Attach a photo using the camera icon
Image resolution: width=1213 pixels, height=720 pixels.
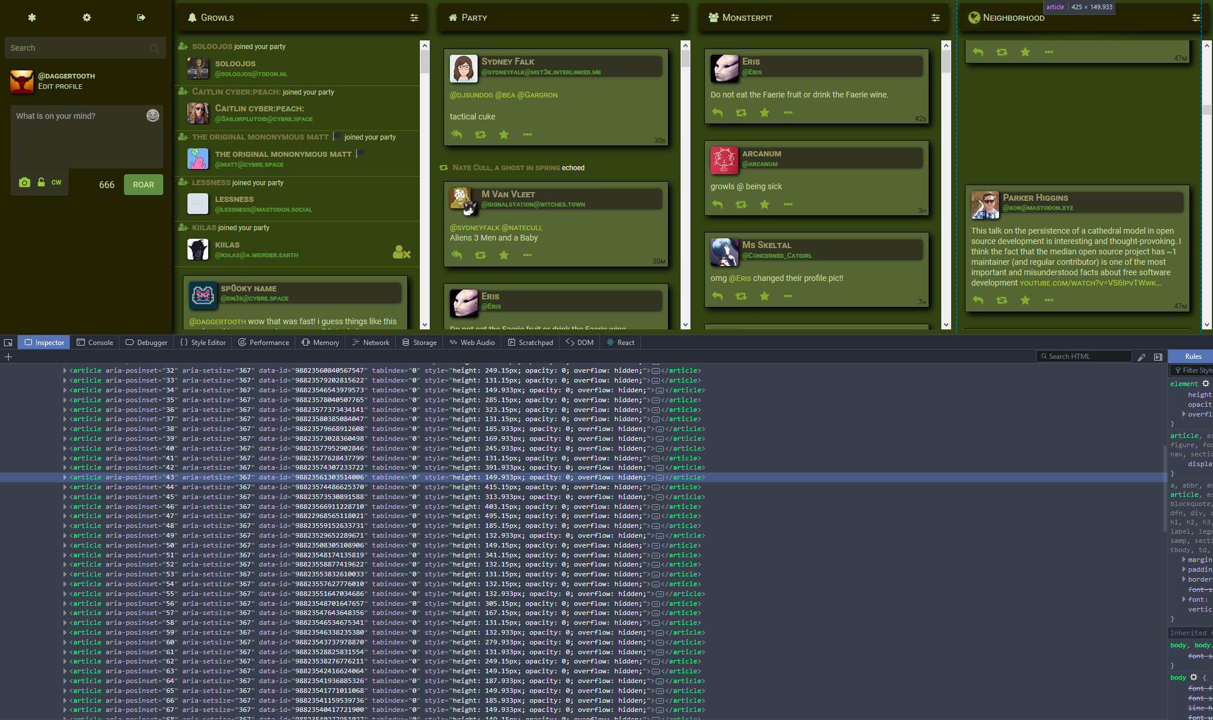[24, 182]
